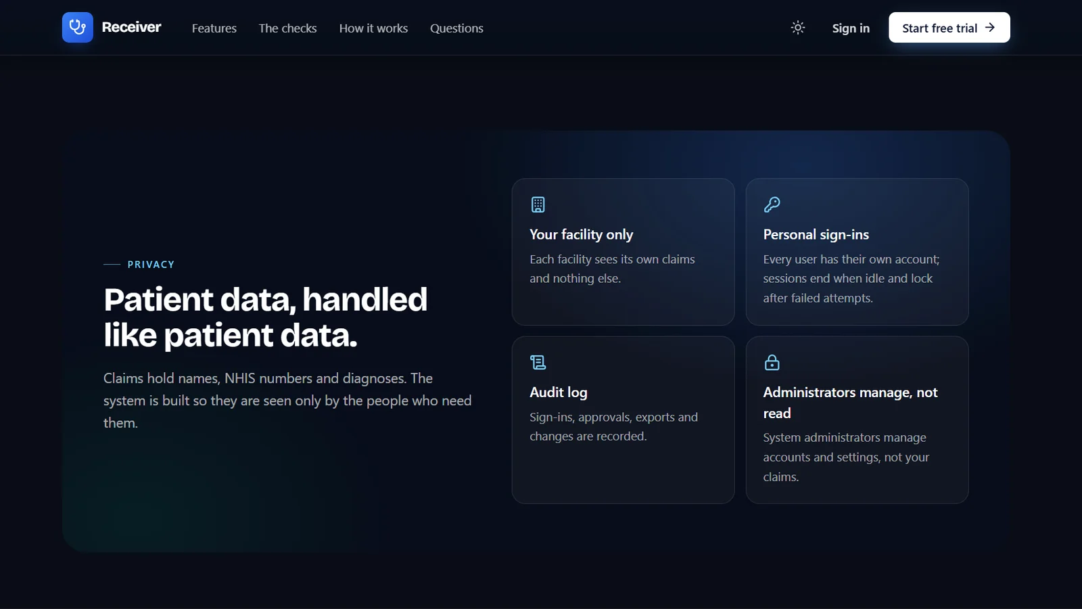Click the scroll icon on Audit log card
Viewport: 1082px width, 609px height.
click(538, 363)
